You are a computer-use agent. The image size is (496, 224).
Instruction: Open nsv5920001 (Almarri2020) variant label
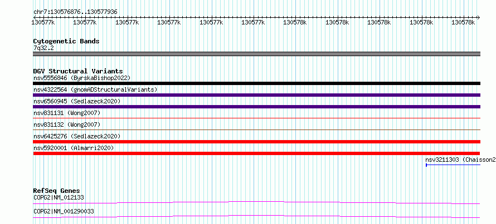tap(74, 148)
